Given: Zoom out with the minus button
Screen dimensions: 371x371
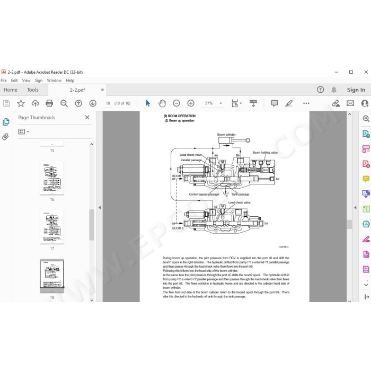Looking at the screenshot, I should coord(176,103).
